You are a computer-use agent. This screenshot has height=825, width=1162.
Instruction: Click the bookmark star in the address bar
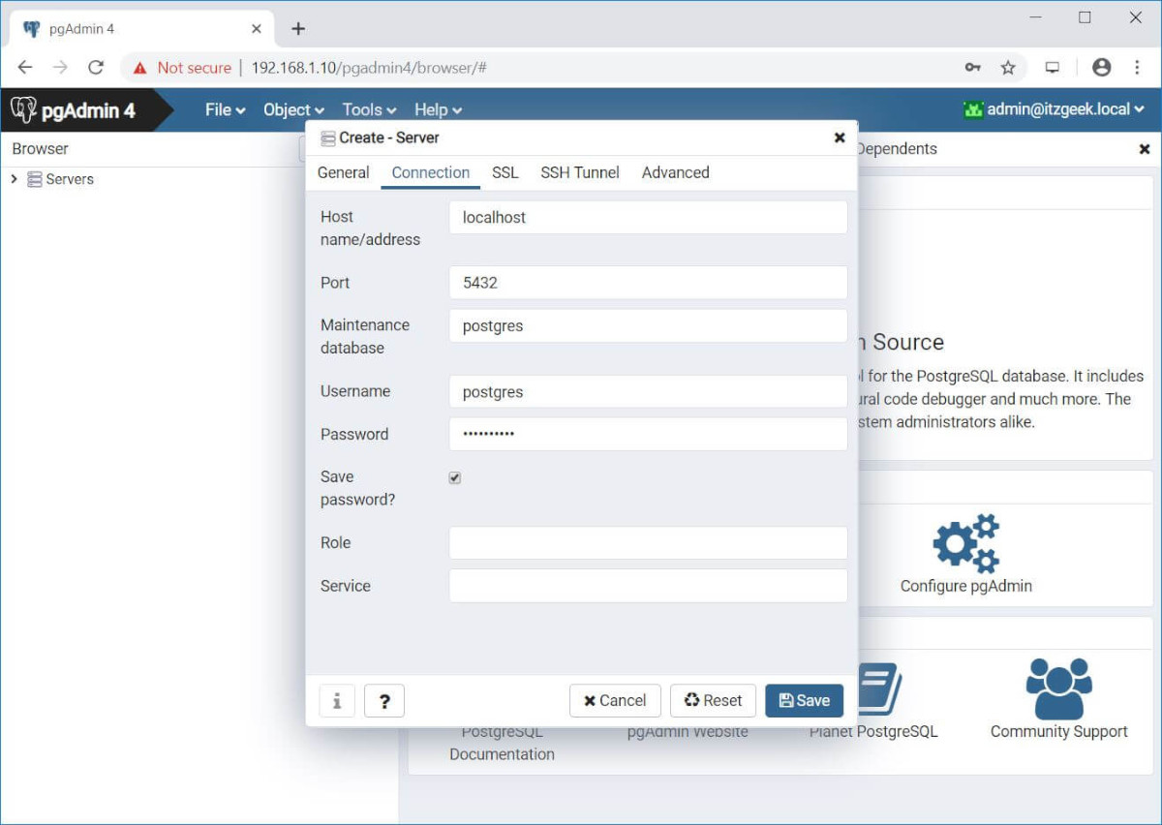click(x=1008, y=68)
